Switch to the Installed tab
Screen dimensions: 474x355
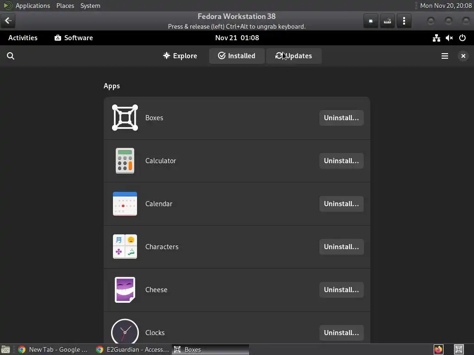pyautogui.click(x=237, y=56)
